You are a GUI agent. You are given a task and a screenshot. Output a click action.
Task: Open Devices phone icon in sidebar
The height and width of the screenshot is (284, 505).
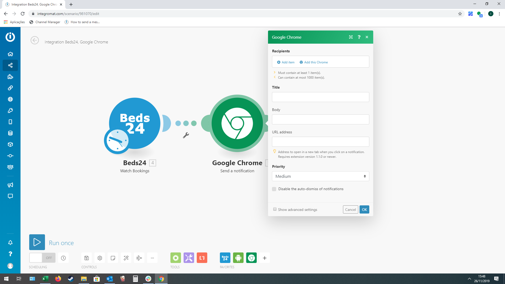coord(10,122)
